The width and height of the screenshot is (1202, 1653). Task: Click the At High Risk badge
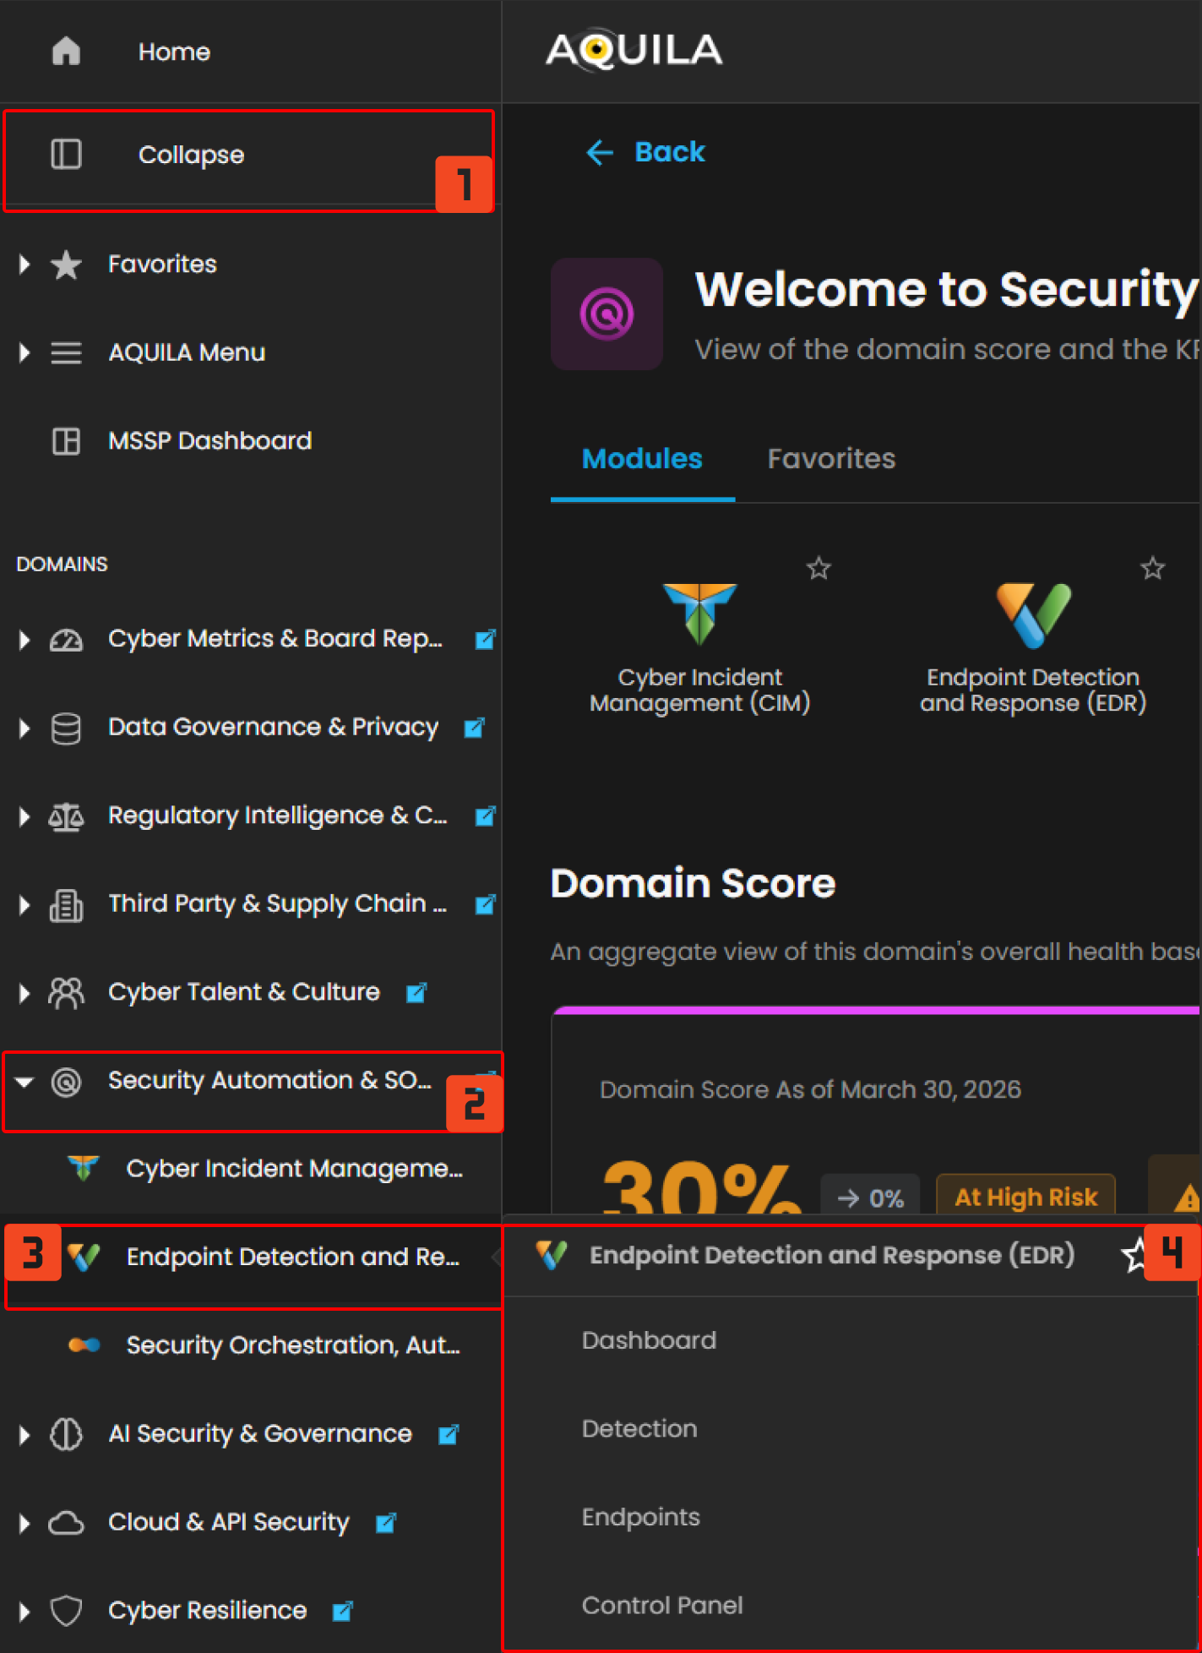coord(1025,1197)
